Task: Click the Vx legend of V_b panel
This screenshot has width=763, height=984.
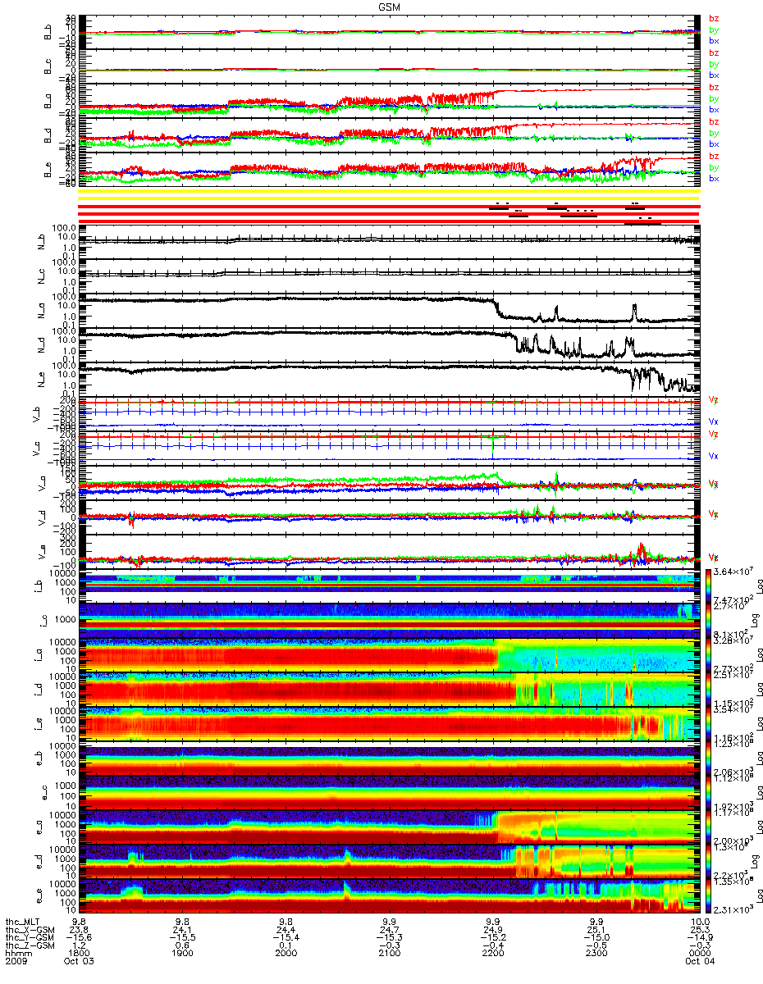Action: click(714, 421)
